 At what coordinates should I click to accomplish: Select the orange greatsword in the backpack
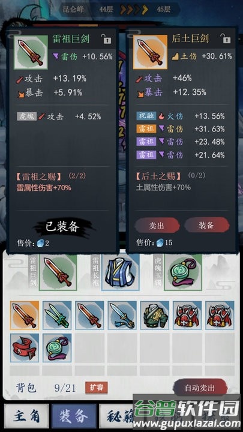coord(25,315)
